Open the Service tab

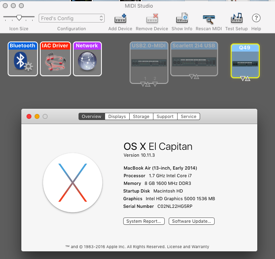(188, 116)
